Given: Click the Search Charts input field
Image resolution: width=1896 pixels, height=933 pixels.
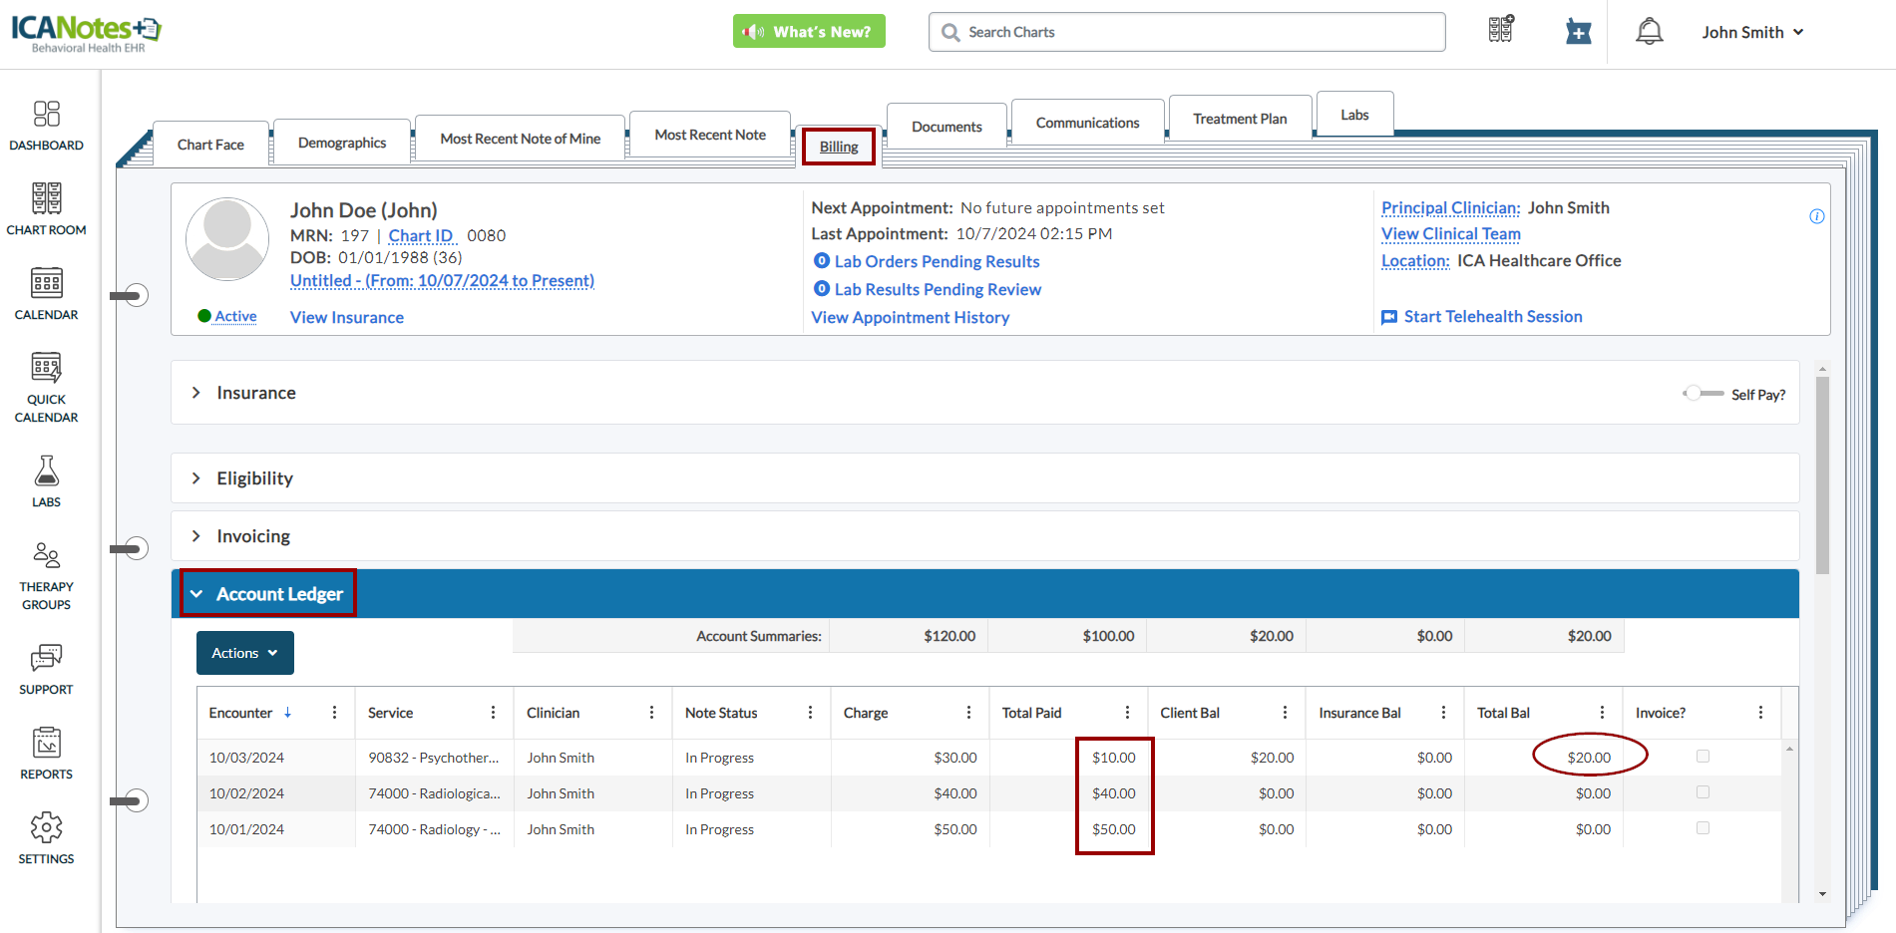Looking at the screenshot, I should pos(1187,32).
